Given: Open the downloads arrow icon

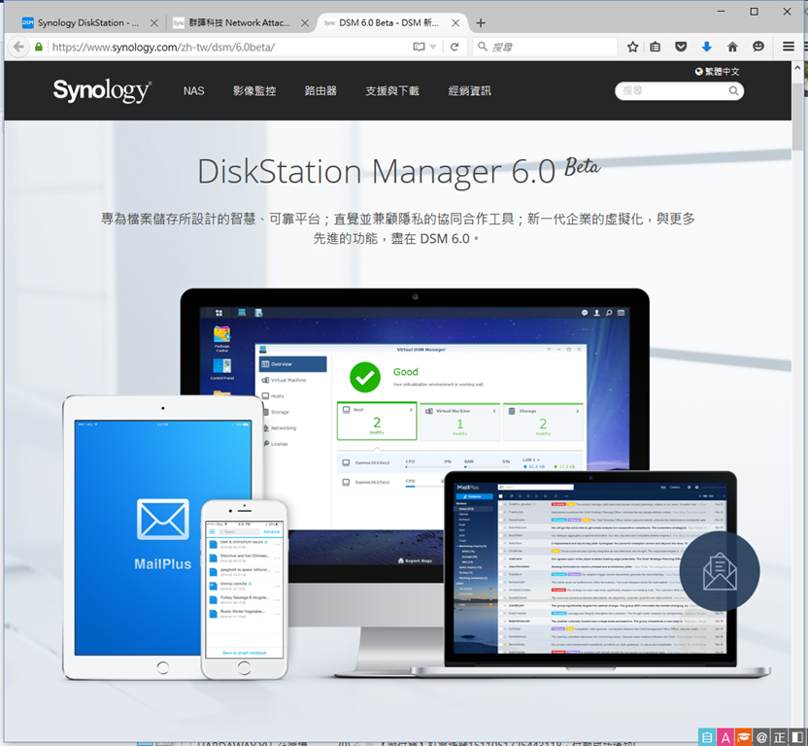Looking at the screenshot, I should [x=706, y=47].
